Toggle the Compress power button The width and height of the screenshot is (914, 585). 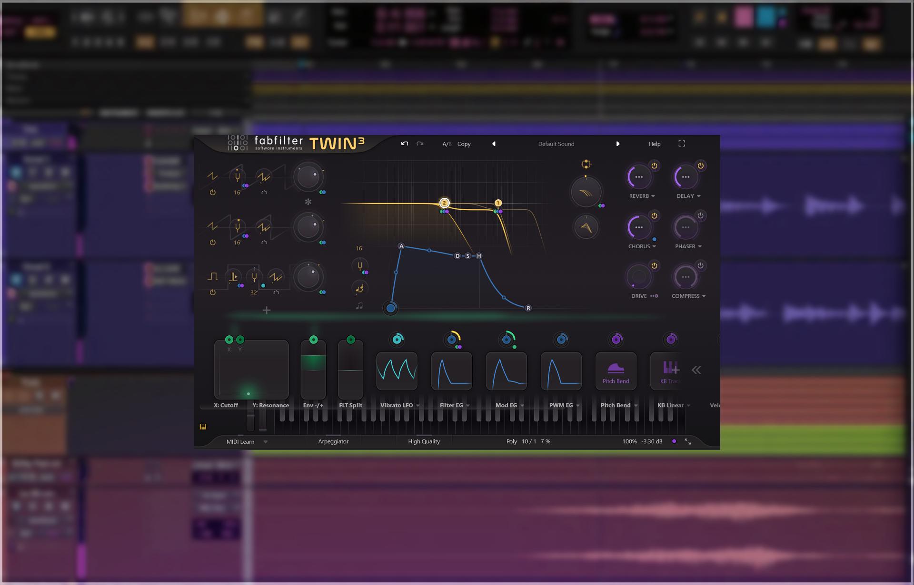point(700,265)
